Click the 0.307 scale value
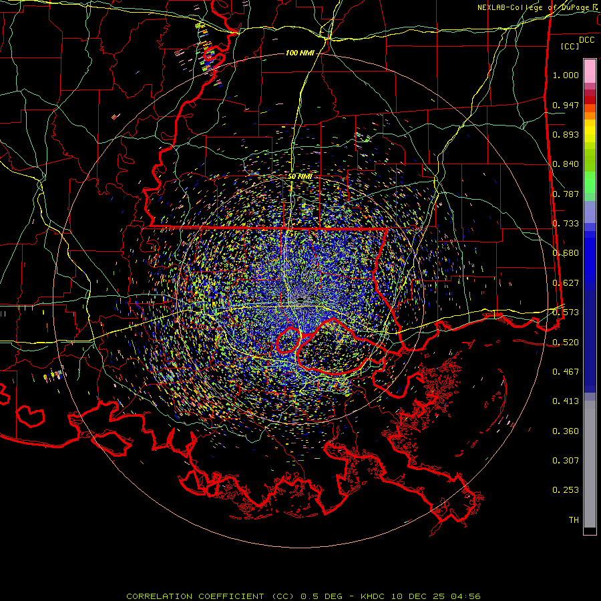Viewport: 601px width, 601px height. (566, 461)
